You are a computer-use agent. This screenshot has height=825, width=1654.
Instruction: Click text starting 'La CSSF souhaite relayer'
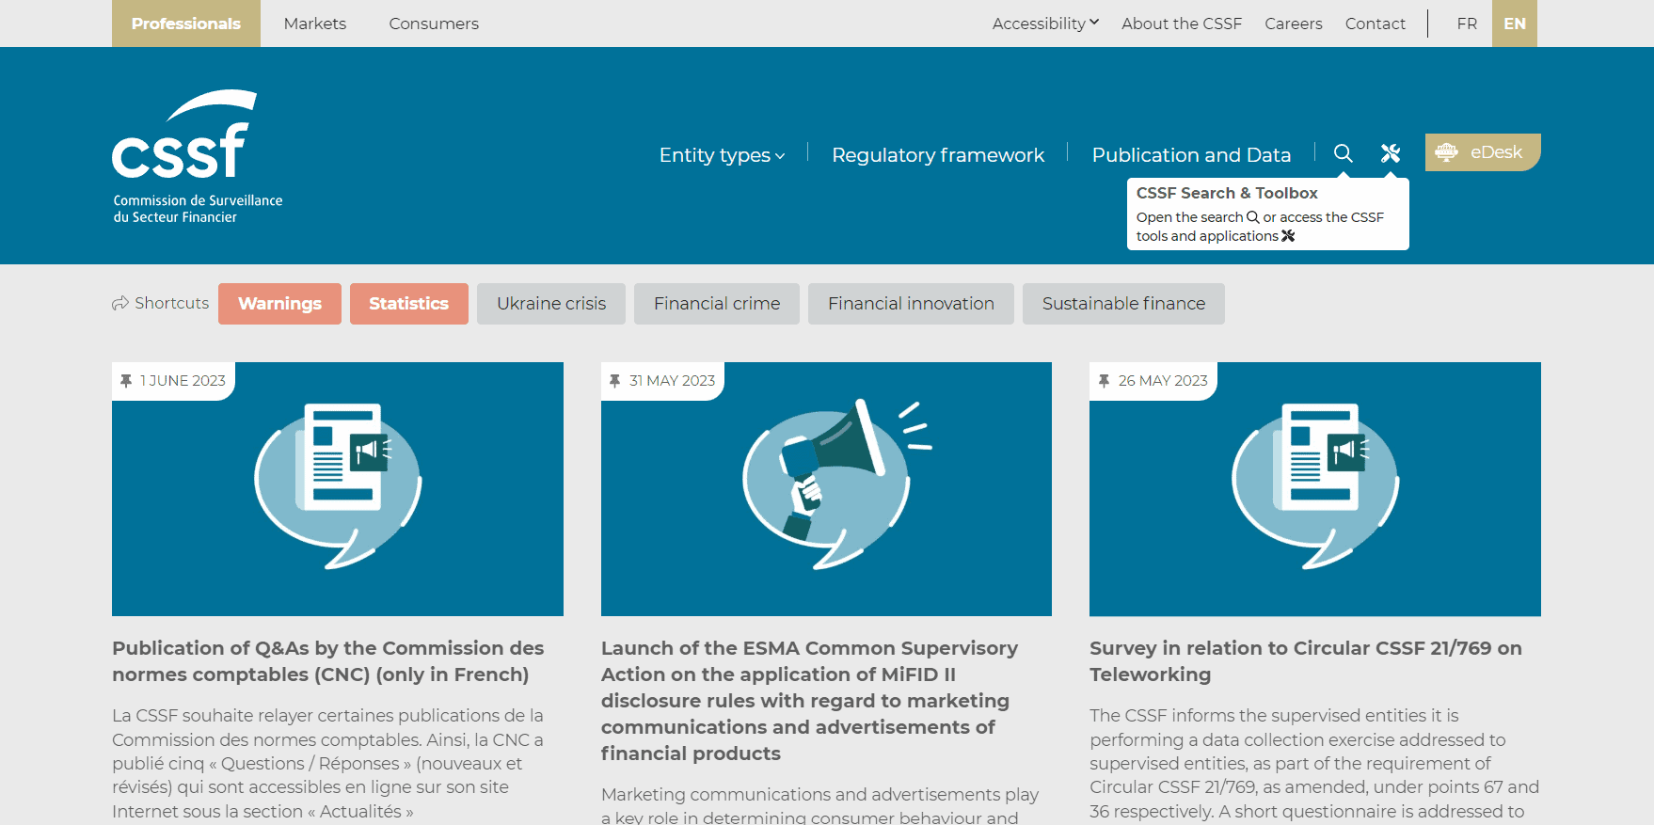point(328,763)
